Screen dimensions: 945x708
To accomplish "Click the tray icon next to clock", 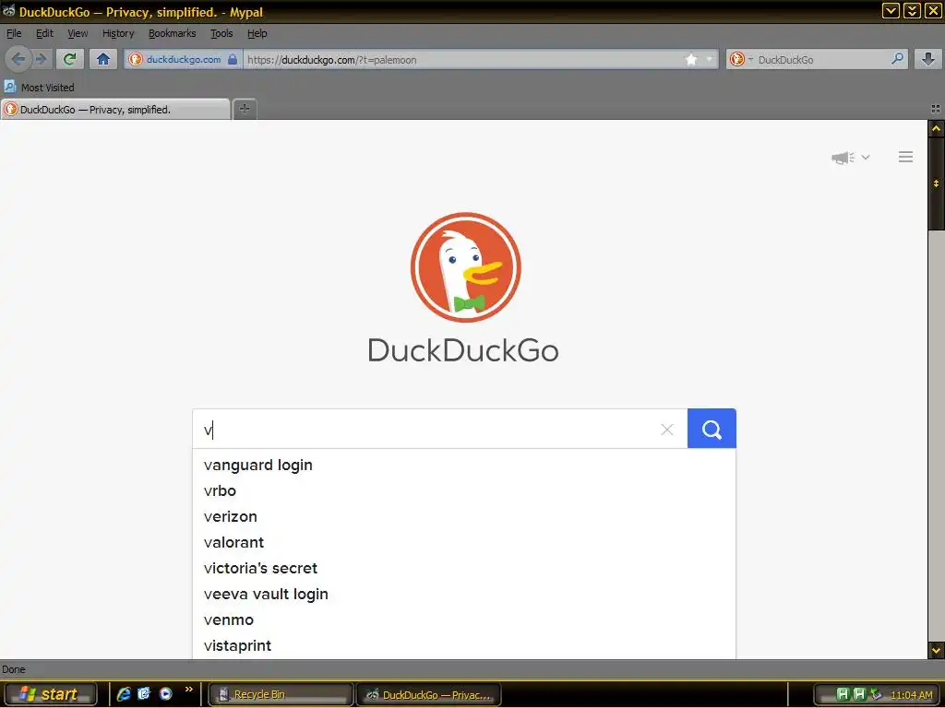I will tap(877, 694).
